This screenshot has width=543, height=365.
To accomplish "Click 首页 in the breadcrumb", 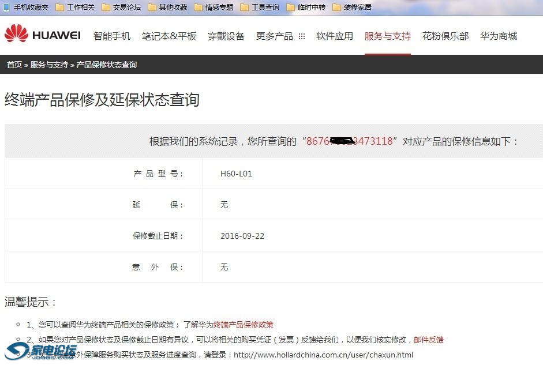I will (x=14, y=65).
